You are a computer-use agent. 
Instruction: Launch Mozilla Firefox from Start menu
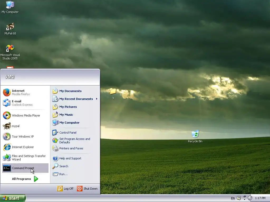click(x=25, y=92)
